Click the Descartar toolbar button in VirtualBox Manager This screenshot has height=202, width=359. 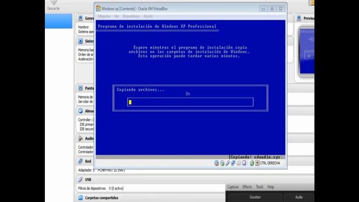coord(54,6)
